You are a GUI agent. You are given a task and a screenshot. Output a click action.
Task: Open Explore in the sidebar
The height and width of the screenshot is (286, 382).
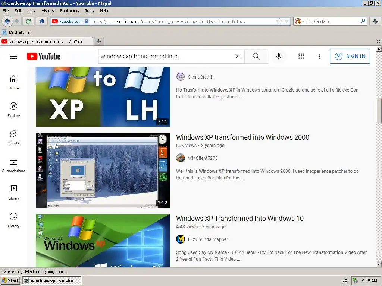(x=13, y=110)
